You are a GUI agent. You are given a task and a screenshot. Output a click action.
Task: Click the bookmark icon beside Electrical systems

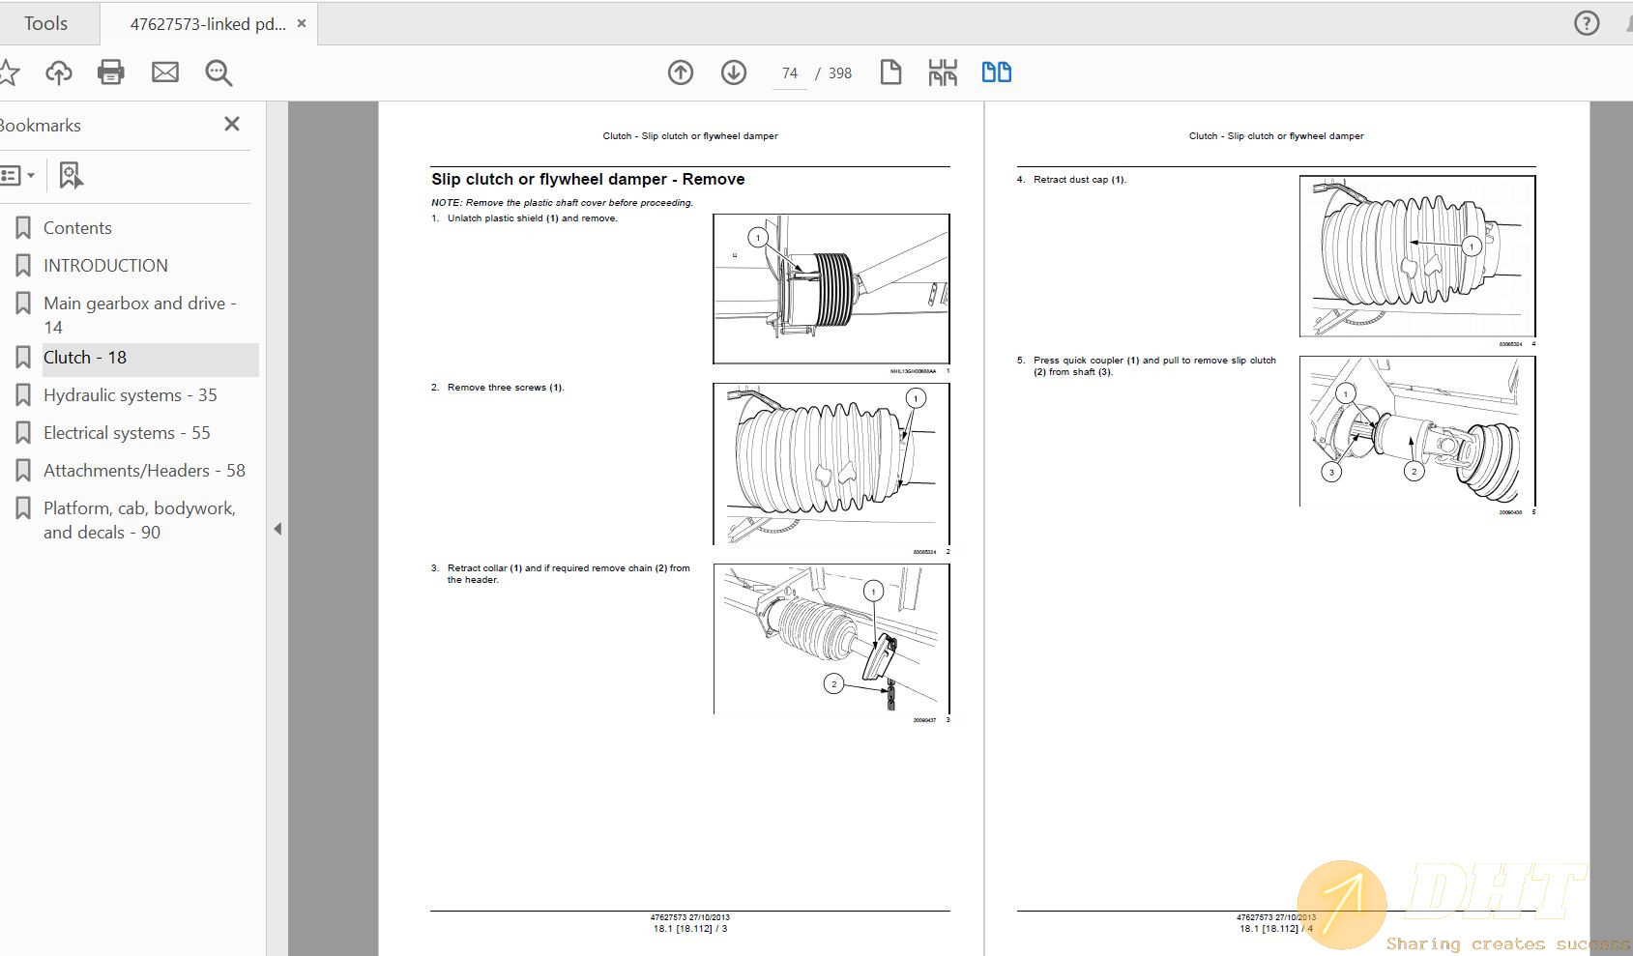[23, 433]
